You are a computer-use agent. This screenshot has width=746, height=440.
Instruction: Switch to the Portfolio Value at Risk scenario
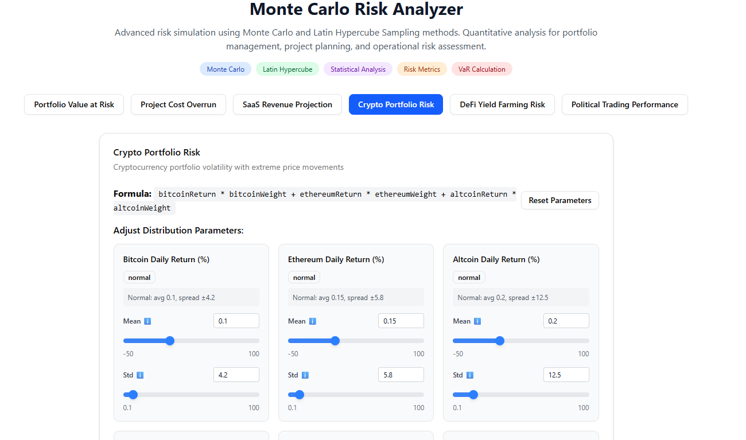tap(73, 104)
